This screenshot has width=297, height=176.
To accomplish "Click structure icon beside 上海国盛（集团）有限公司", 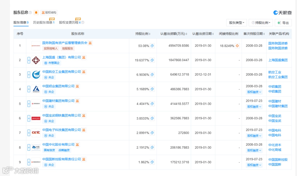I will (84, 57).
